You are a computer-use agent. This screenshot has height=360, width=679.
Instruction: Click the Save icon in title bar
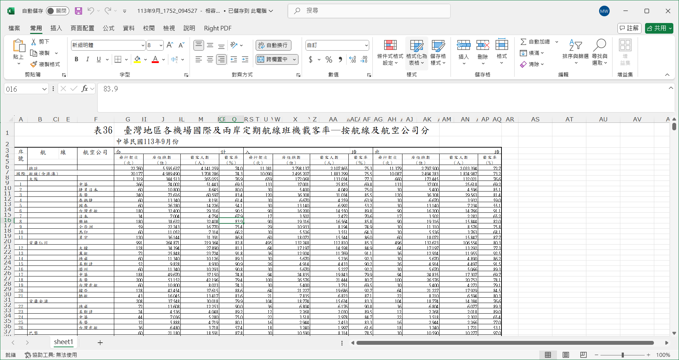(x=79, y=11)
